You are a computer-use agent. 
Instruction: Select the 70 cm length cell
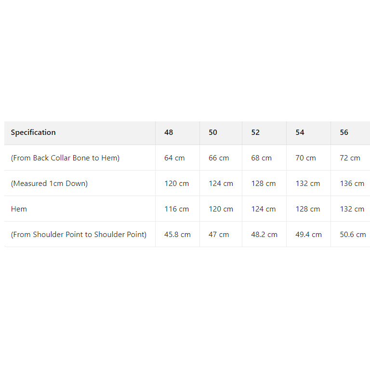coord(305,158)
